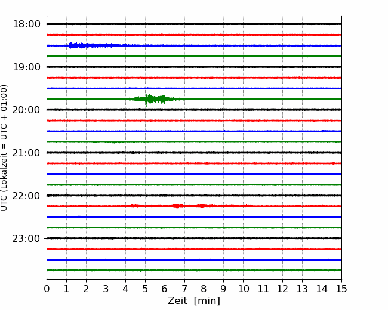Click x-axis tick label 12
The width and height of the screenshot is (388, 310).
point(282,289)
